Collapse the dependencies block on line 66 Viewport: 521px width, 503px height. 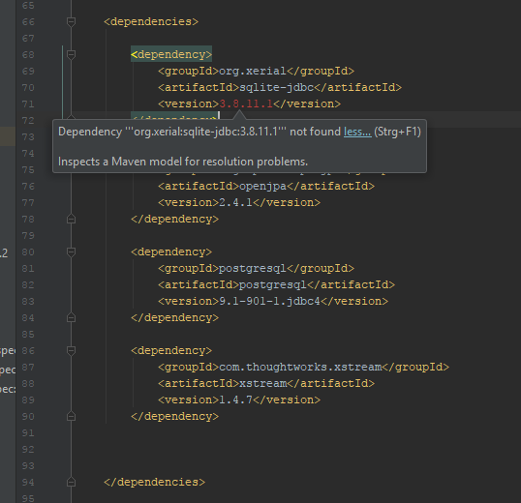point(71,22)
